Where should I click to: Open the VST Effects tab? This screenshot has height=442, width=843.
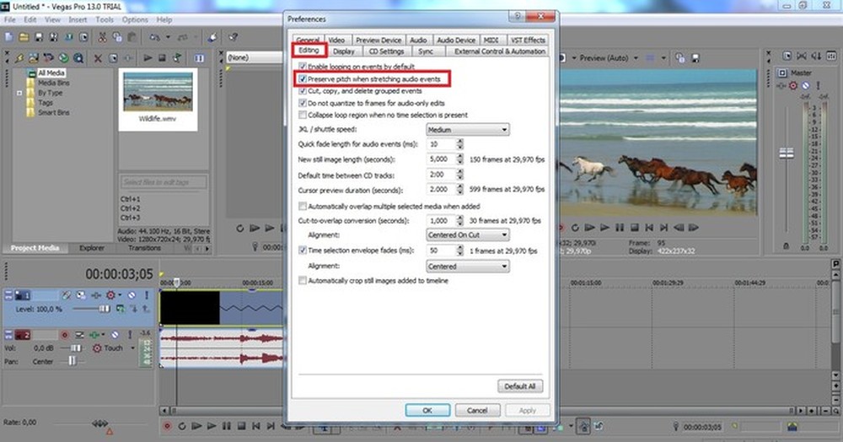[528, 40]
